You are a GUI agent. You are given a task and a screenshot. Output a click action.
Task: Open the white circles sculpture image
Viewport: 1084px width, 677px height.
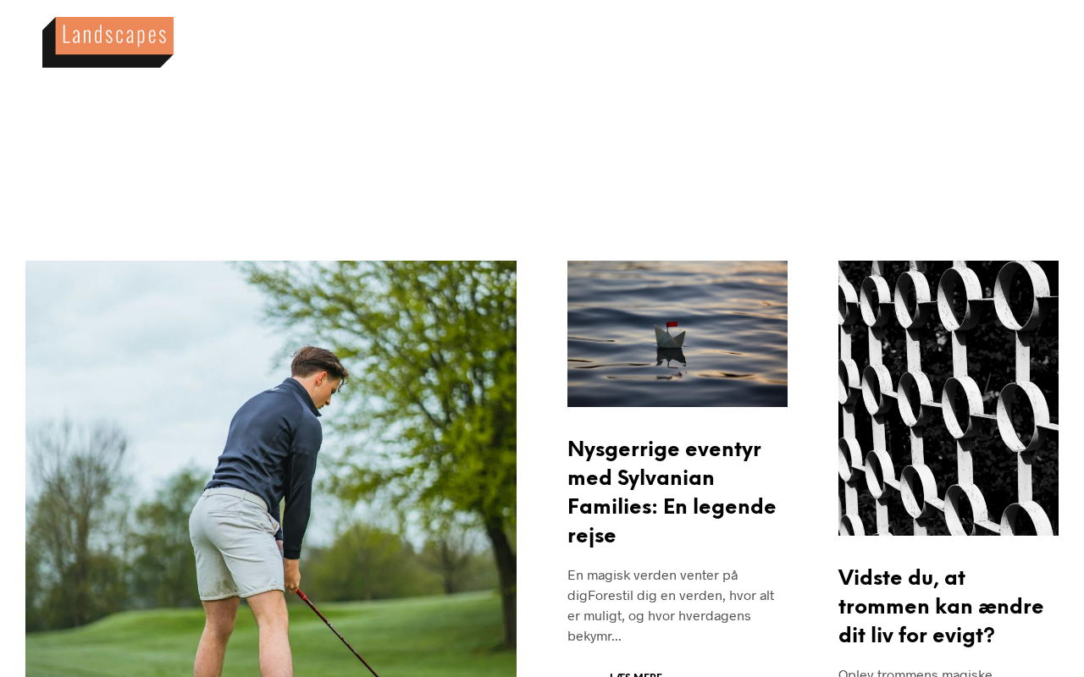pos(948,398)
